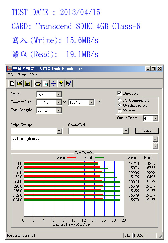Click the Description scrollbar up arrow

coord(155,139)
